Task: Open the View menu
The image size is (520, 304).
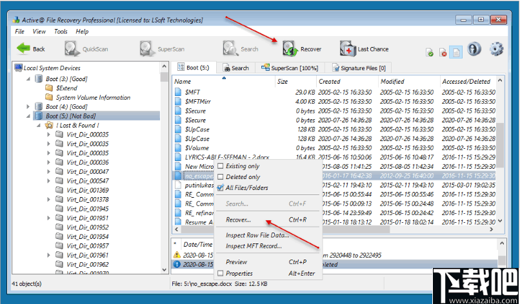Action: [39, 32]
